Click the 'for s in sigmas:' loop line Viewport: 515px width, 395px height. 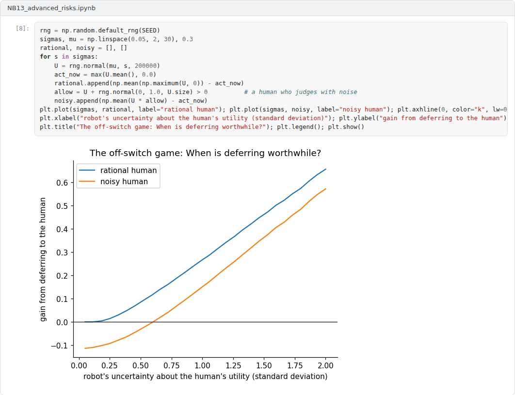click(x=69, y=57)
